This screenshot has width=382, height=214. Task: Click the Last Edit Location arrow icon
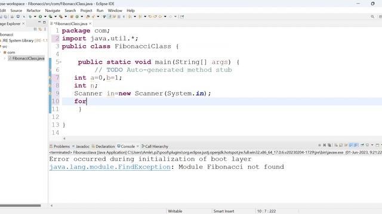pyautogui.click(x=150, y=17)
